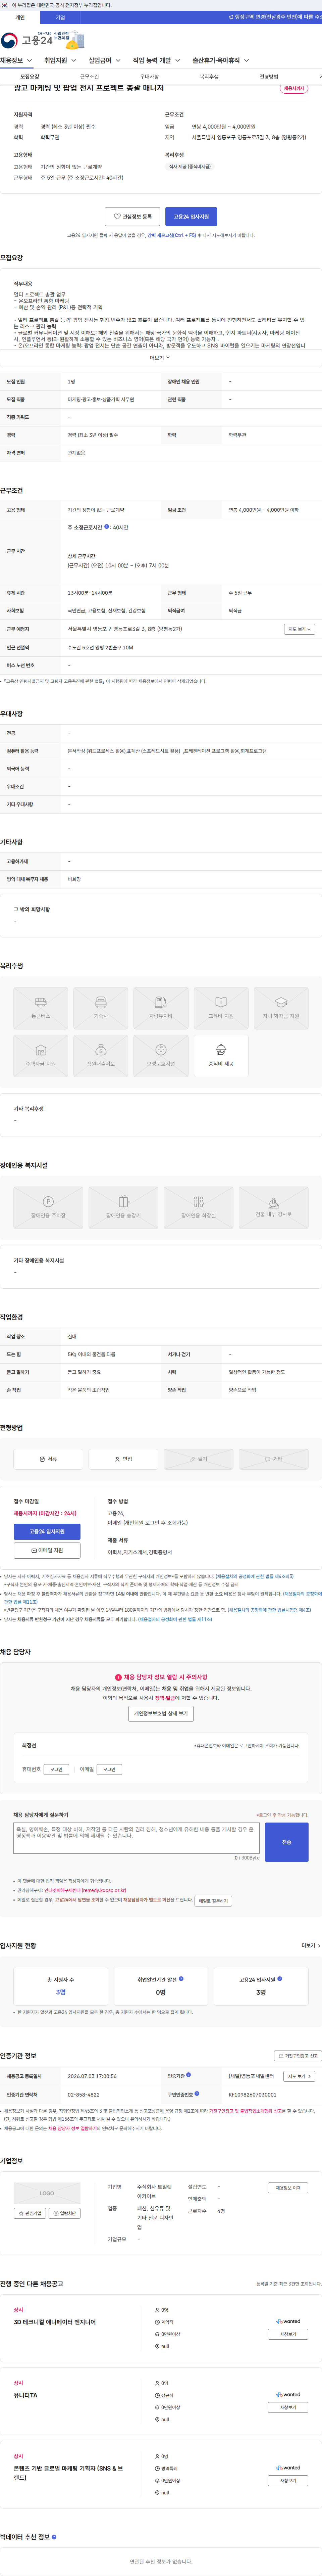This screenshot has height=2576, width=322.
Task: Click the 기숙사 benefit icon
Action: click(101, 1008)
